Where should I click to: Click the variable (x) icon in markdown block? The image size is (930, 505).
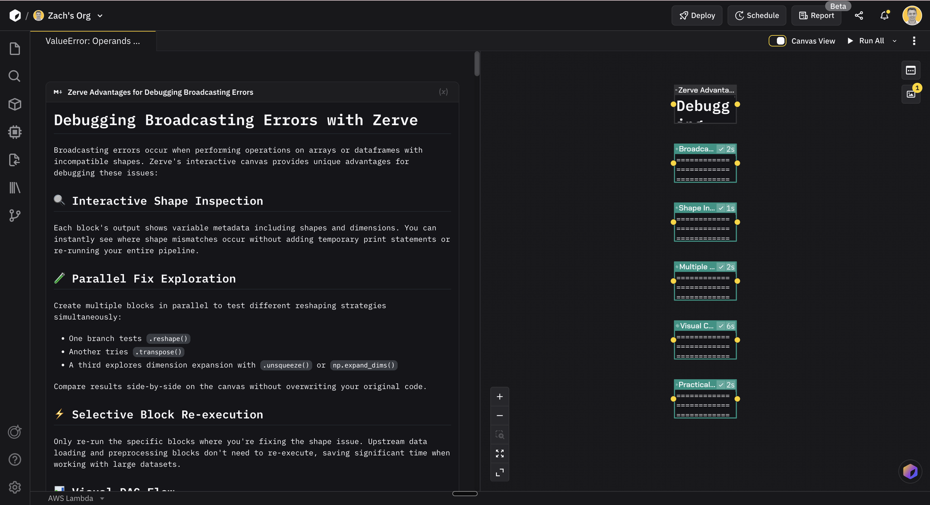pyautogui.click(x=443, y=92)
